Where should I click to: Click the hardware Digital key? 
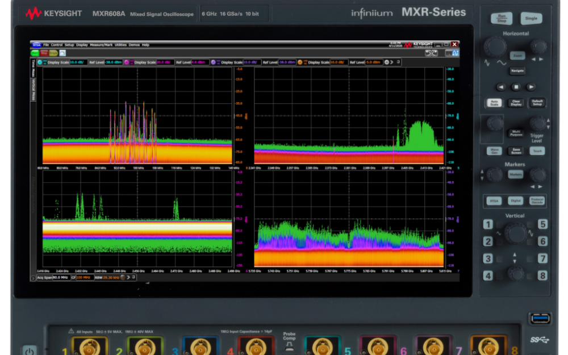point(516,201)
